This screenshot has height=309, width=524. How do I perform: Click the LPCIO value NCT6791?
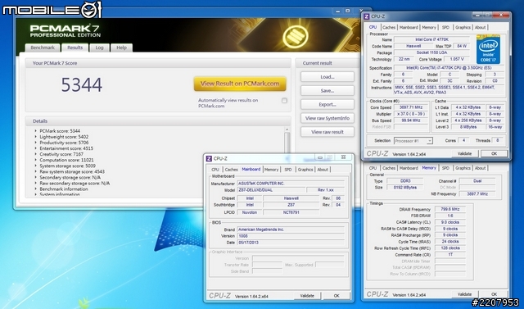tap(291, 212)
